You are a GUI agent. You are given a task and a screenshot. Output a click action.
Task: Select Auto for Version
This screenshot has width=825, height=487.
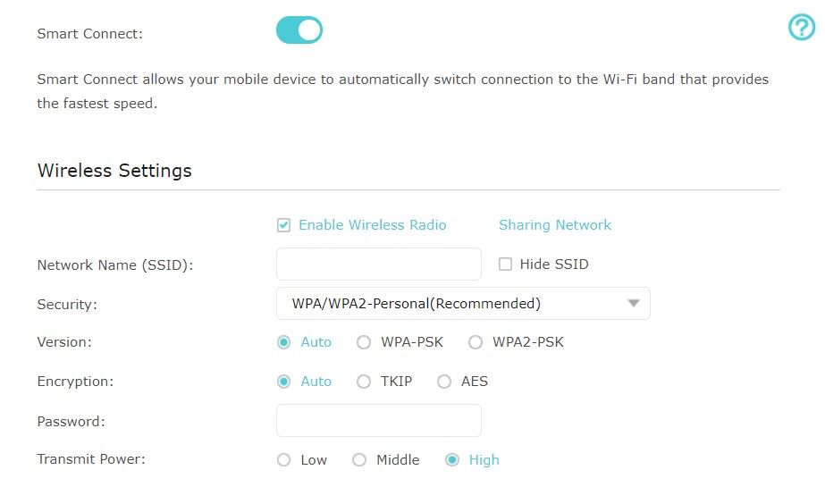pos(284,342)
